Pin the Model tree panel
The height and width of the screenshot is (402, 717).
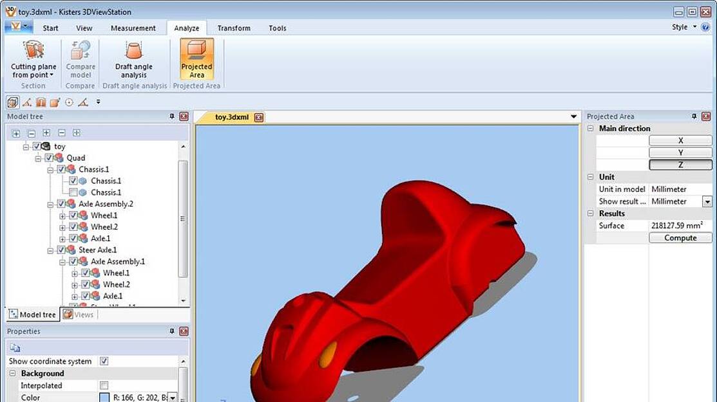172,116
